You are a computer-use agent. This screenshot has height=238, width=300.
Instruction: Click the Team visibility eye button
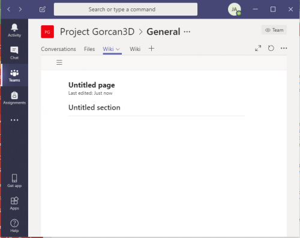pyautogui.click(x=274, y=30)
